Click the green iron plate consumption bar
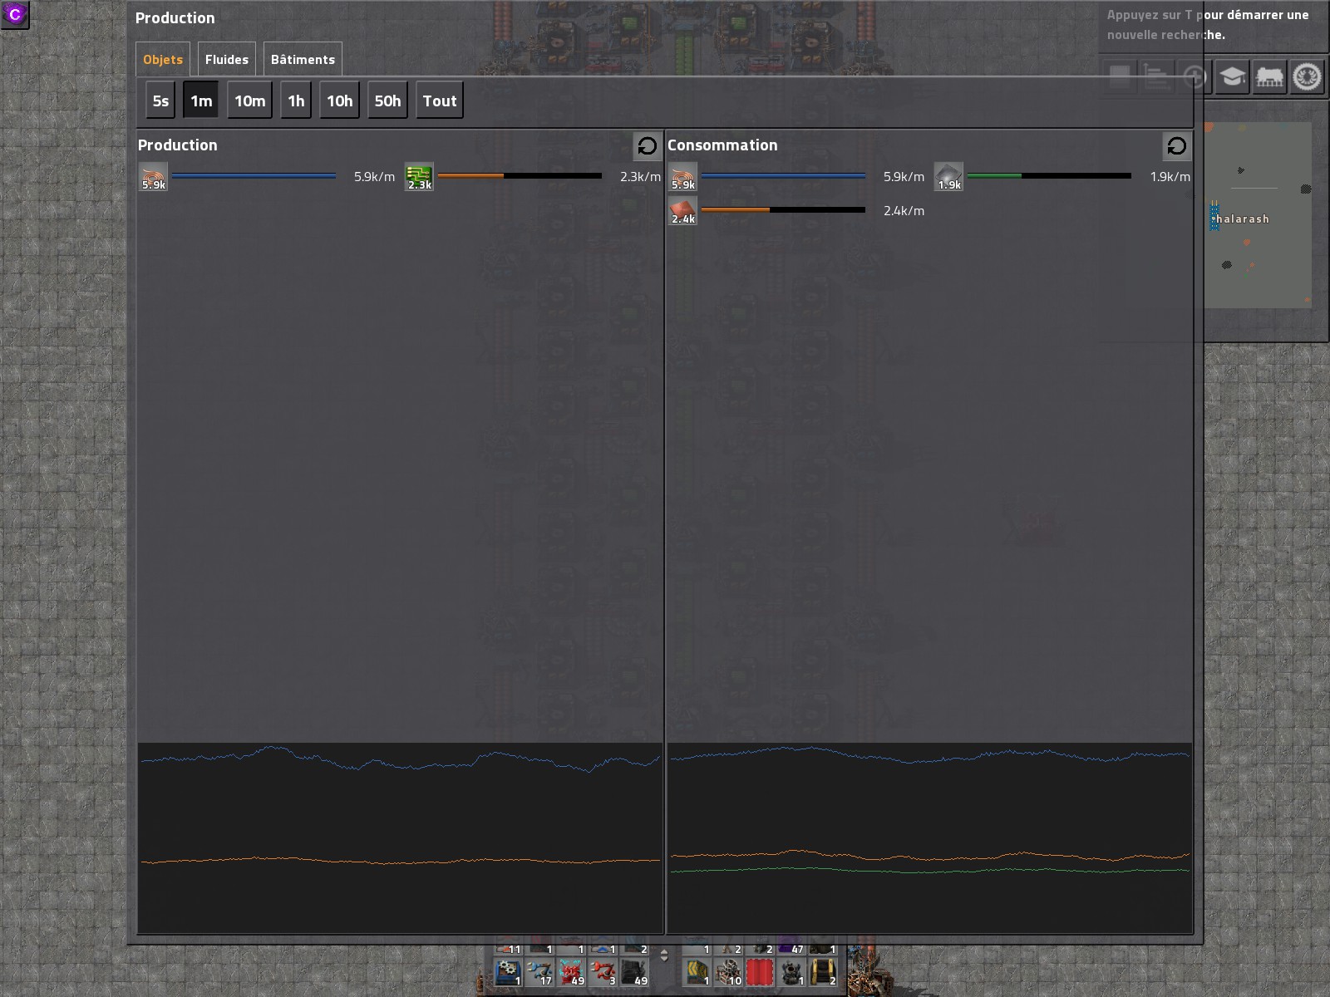This screenshot has width=1330, height=997. coord(1049,176)
